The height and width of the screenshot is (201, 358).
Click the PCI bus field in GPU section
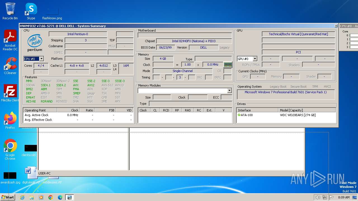point(298,52)
